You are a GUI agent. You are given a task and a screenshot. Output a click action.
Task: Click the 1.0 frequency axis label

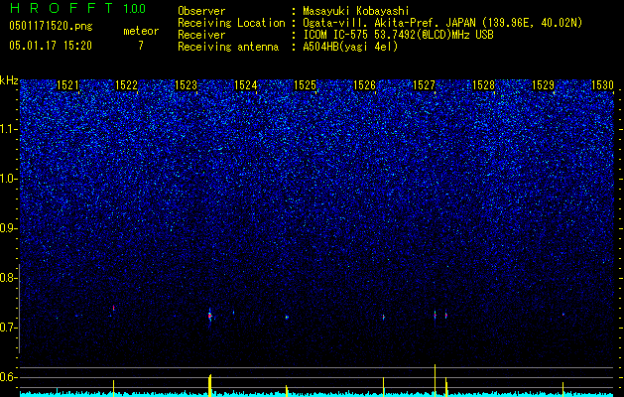pyautogui.click(x=9, y=179)
